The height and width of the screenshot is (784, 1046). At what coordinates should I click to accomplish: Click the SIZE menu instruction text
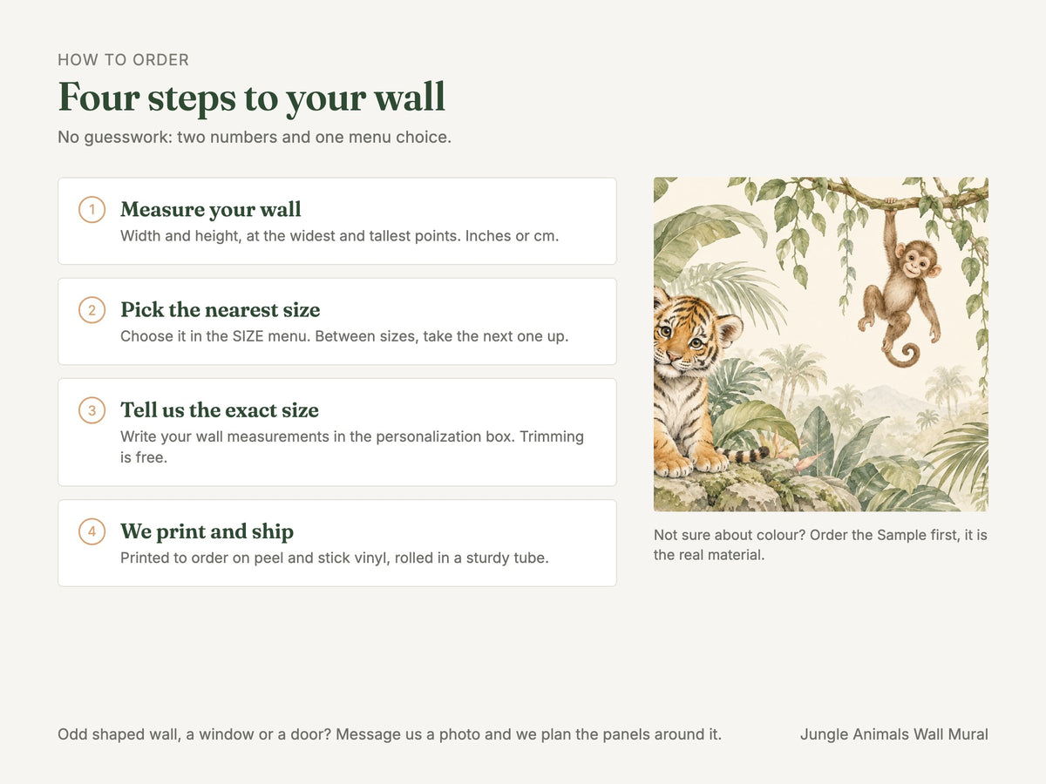[x=344, y=336]
